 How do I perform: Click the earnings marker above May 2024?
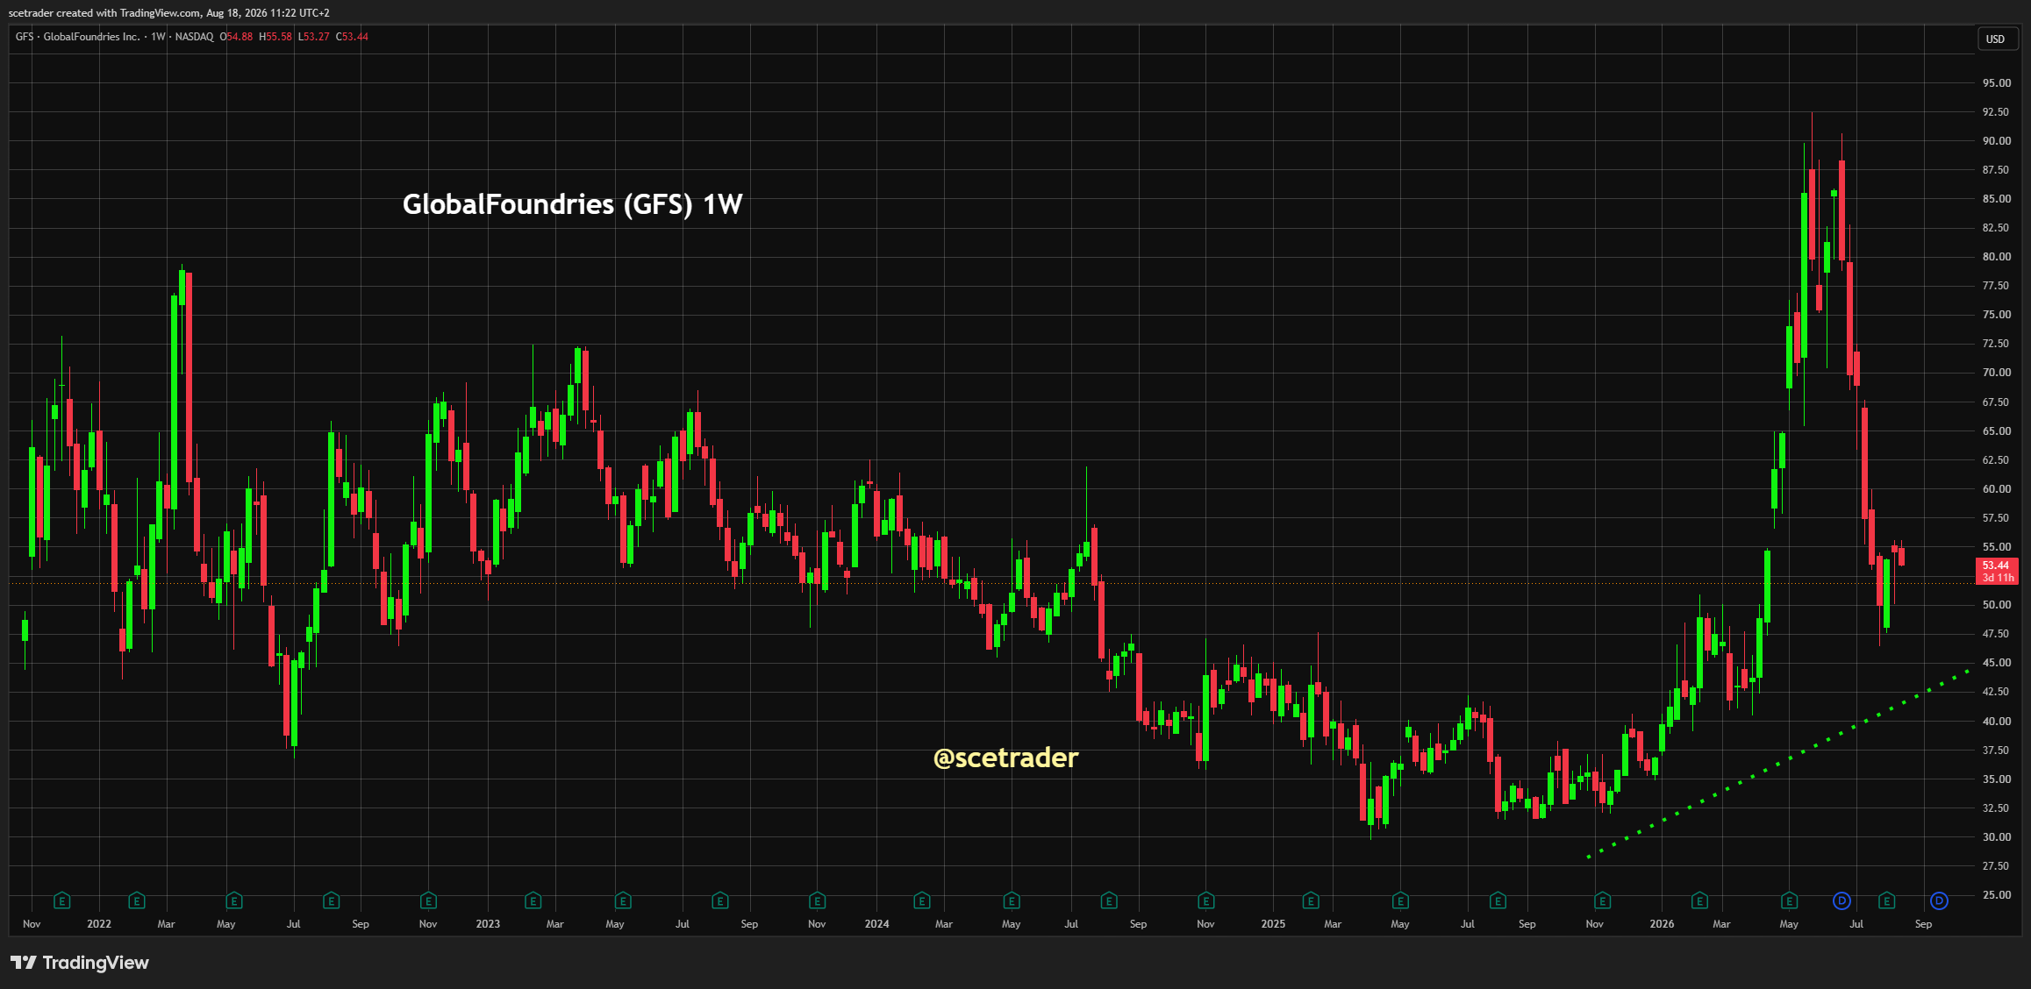click(1012, 900)
